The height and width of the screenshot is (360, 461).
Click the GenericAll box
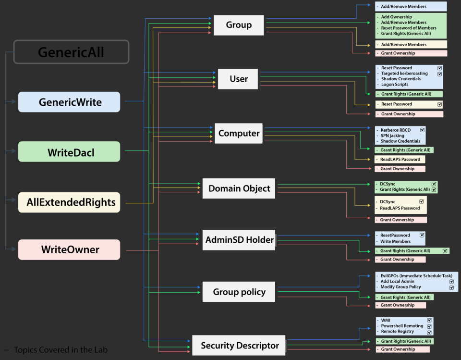[x=71, y=52]
